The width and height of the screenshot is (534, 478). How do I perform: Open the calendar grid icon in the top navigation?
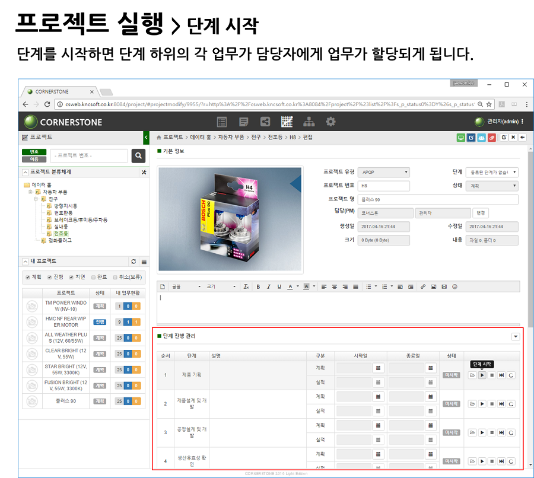click(287, 122)
